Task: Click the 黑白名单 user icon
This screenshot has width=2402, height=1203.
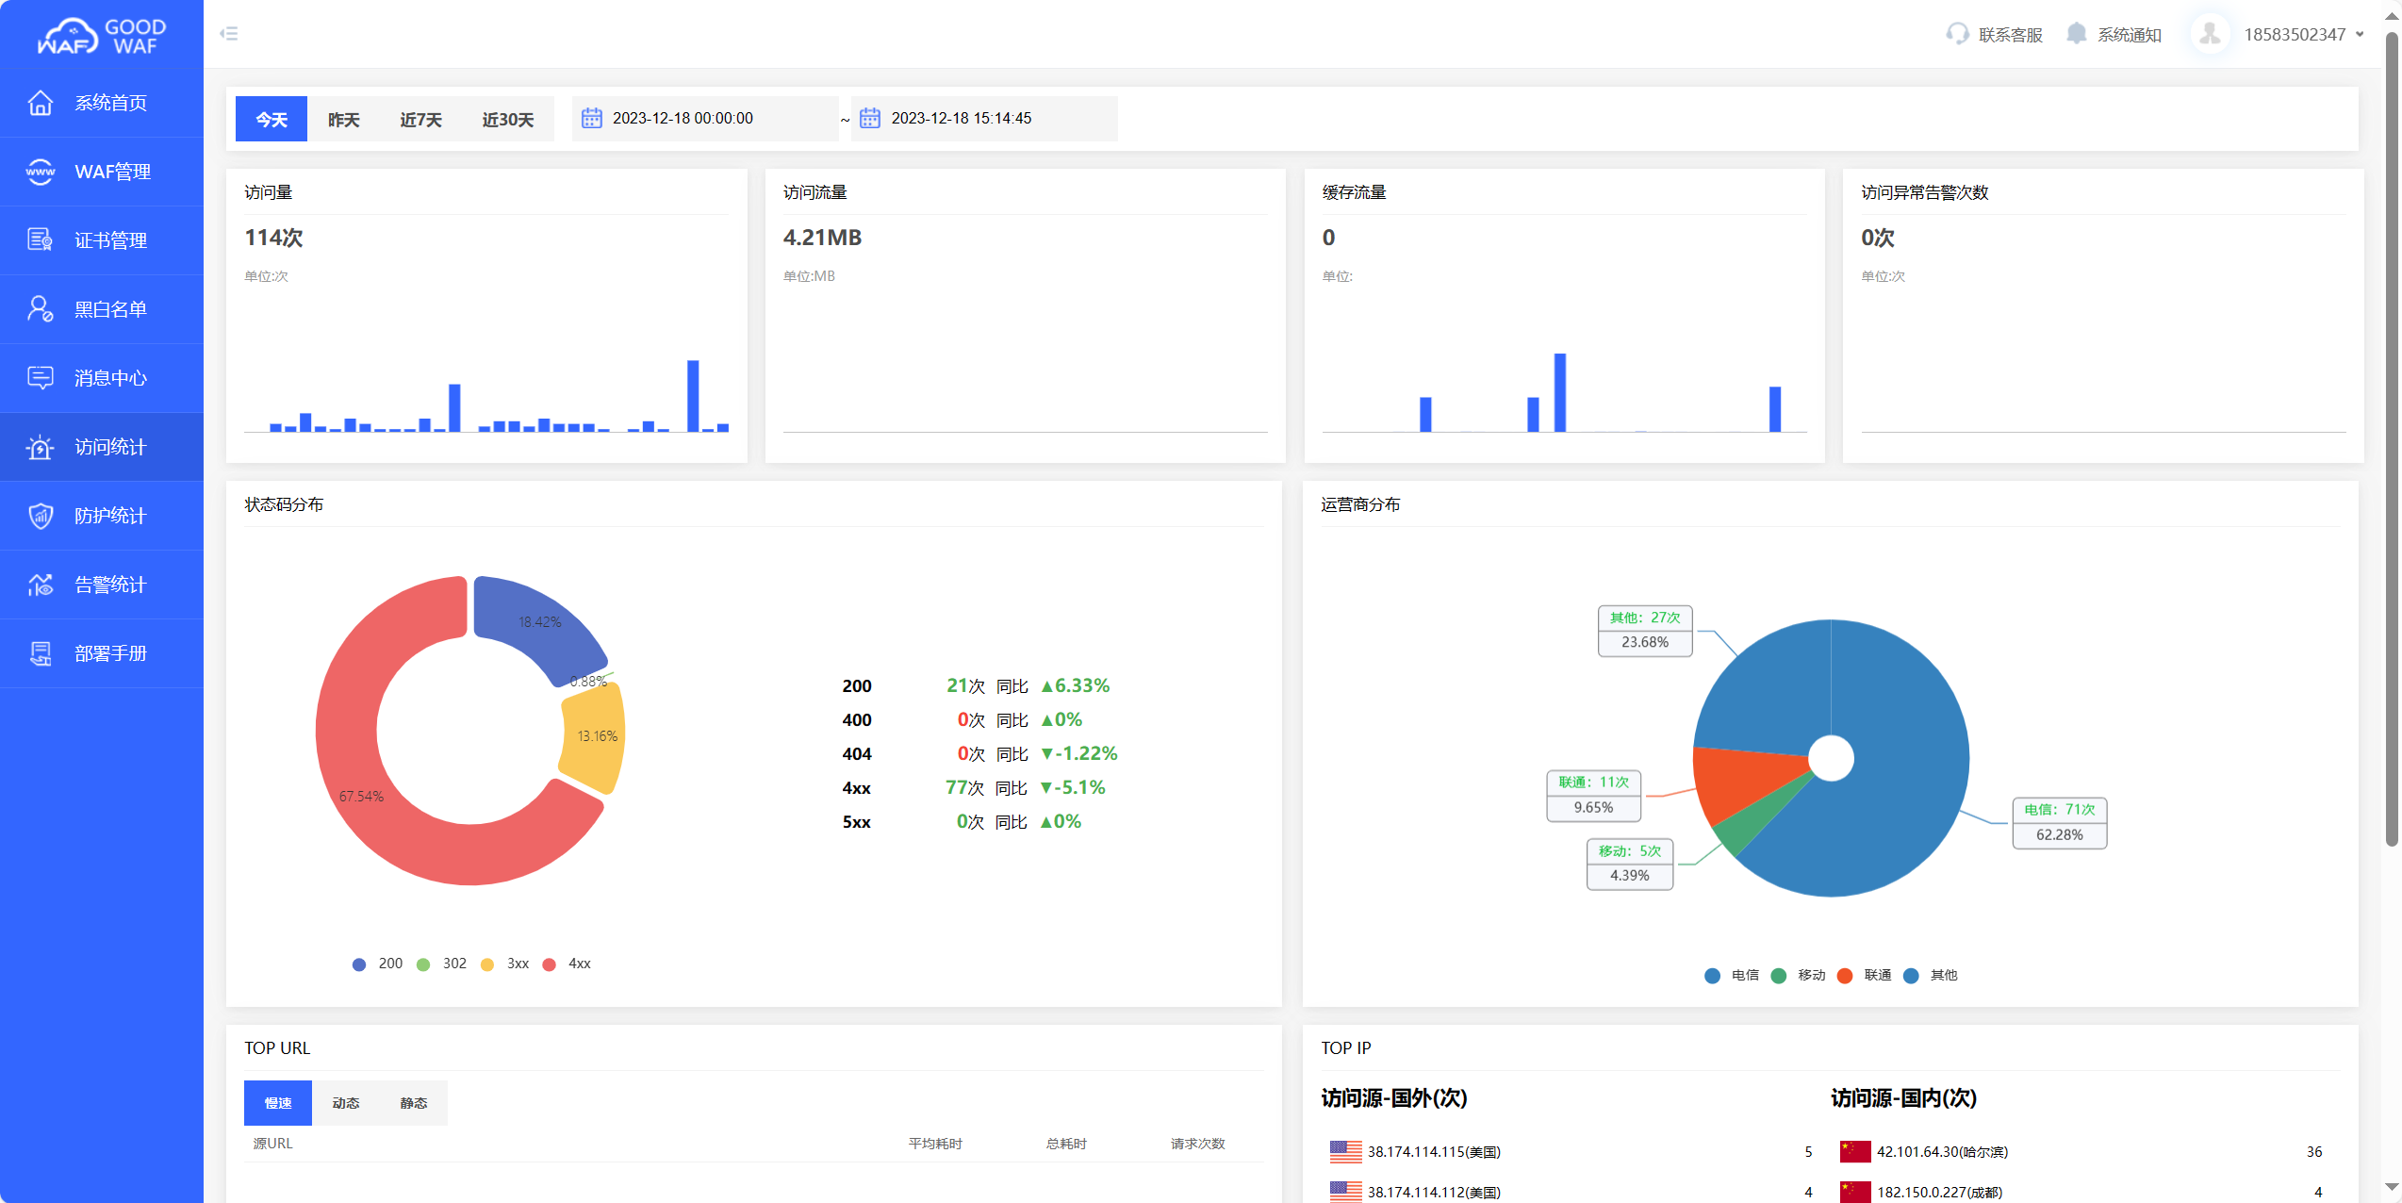Action: 41,309
